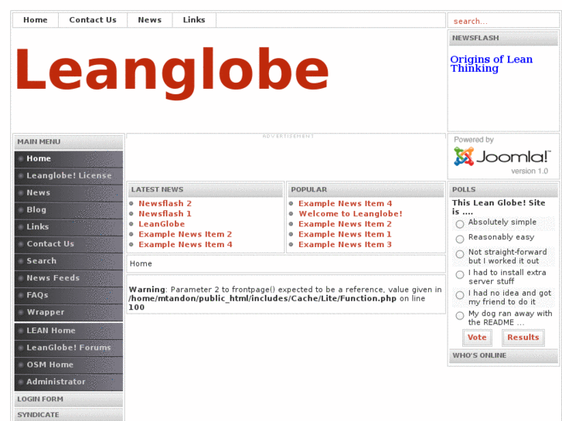Open the 'Origins of Lean Thinking' newsflash link
The image size is (562, 421).
pyautogui.click(x=492, y=64)
